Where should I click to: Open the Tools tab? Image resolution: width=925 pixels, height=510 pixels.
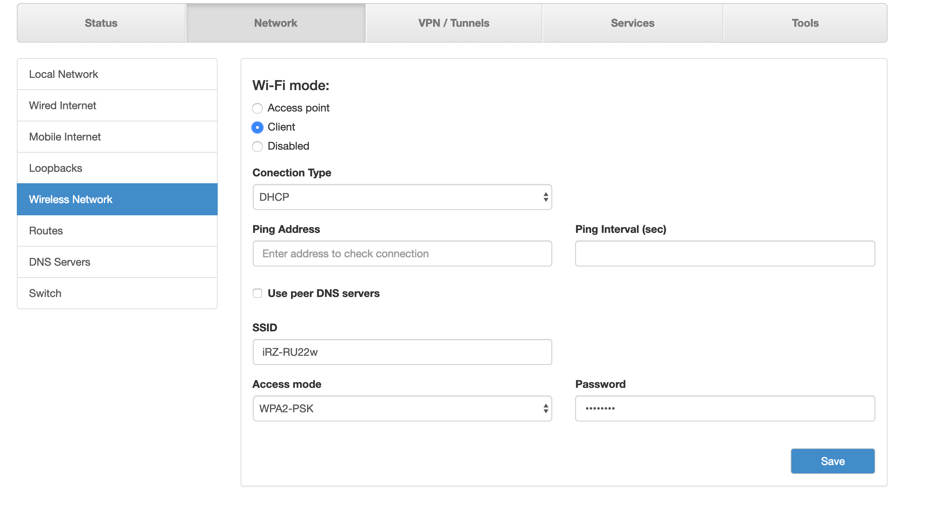805,23
